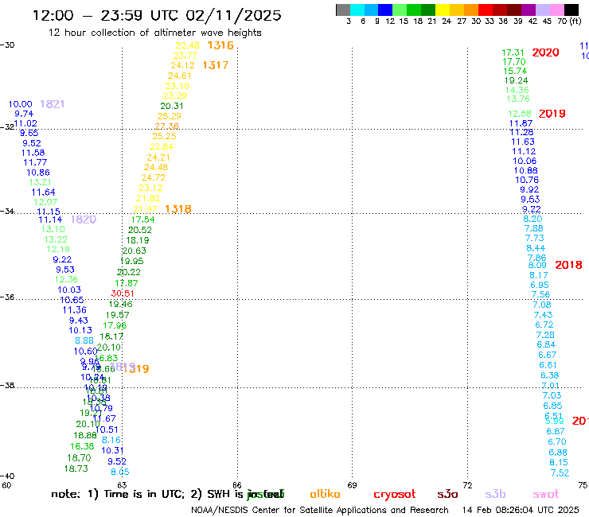Click the '70 (ft)' legend scale label
Viewport: 589px width, 517px height.
[569, 21]
